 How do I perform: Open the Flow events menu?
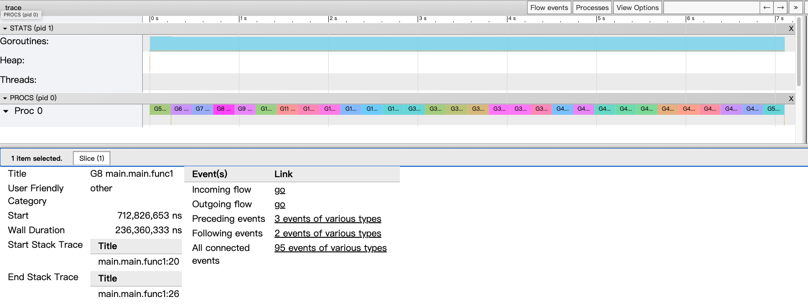[549, 8]
